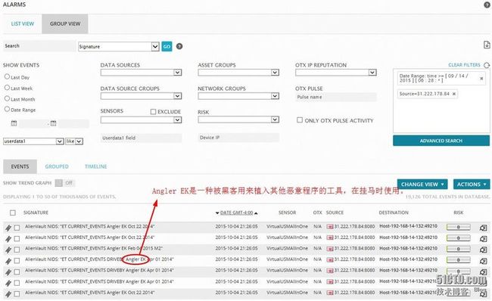Select the Date Range radio button

pos(7,109)
